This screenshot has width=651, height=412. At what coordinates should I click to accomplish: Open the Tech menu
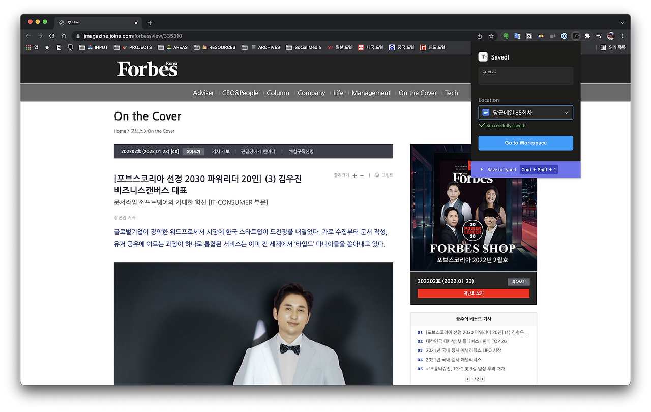coord(452,93)
